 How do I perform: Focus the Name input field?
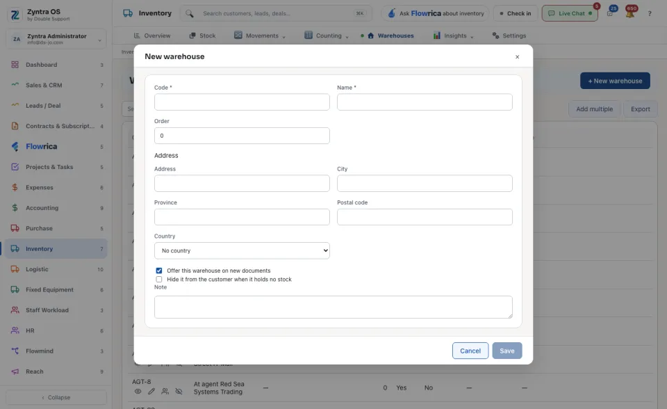(x=425, y=102)
